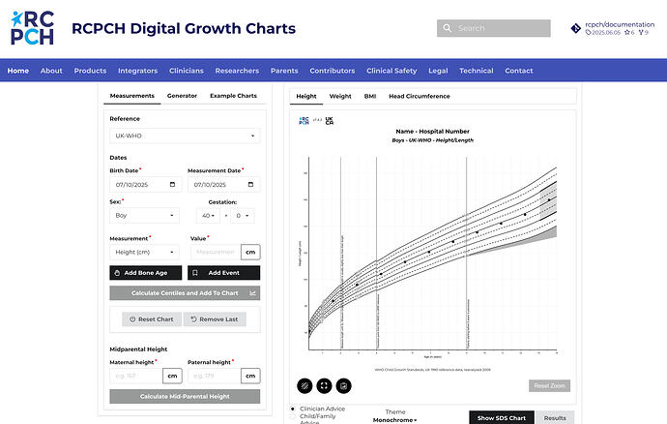The height and width of the screenshot is (424, 667).
Task: Click the Reset Zoom button
Action: coord(550,385)
